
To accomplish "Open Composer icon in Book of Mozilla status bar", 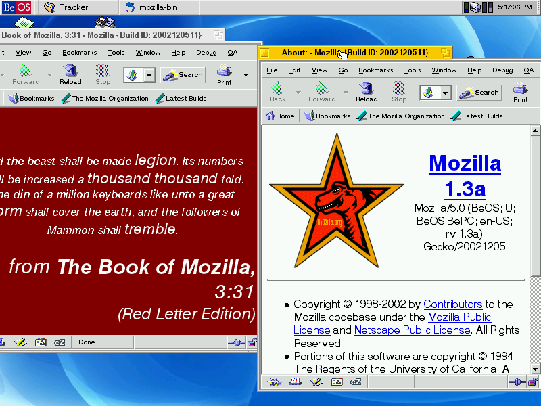I will [21, 342].
